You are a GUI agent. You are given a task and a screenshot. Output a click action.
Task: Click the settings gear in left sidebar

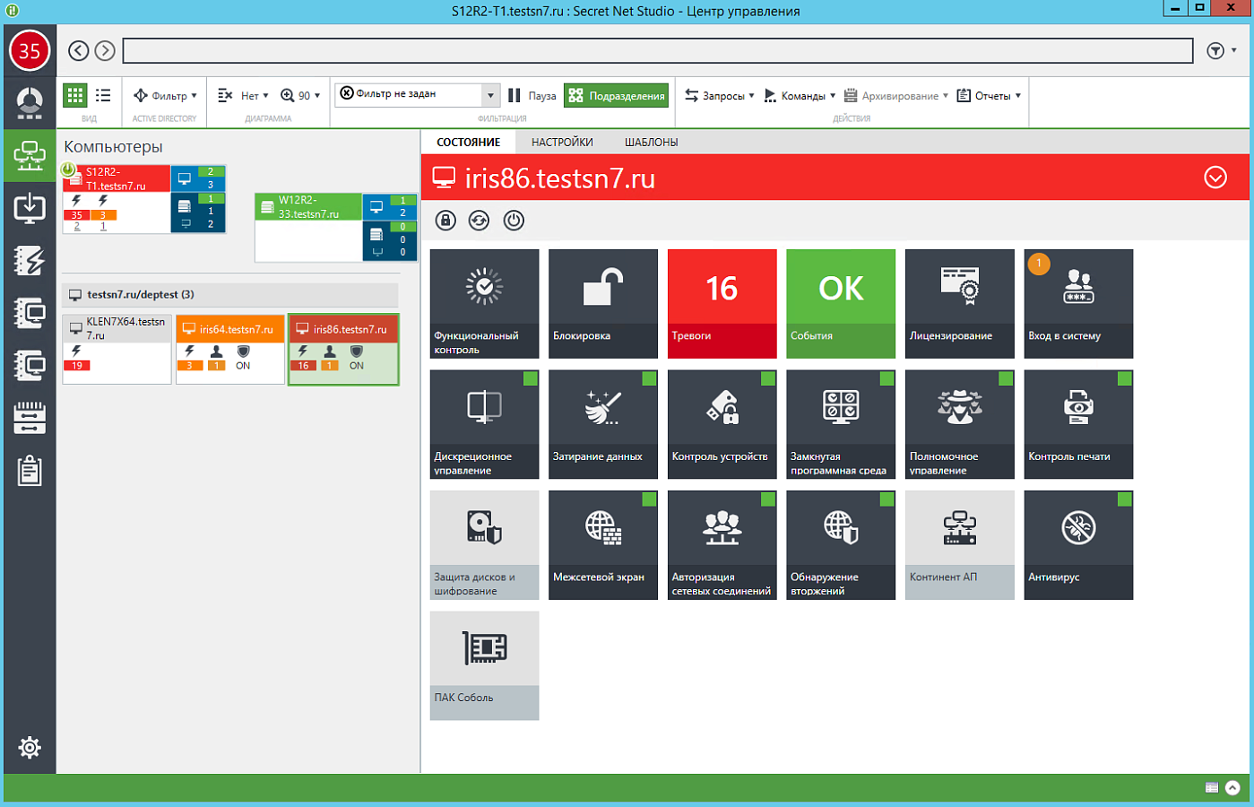click(30, 747)
